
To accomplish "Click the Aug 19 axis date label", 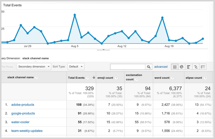I will (169, 46).
